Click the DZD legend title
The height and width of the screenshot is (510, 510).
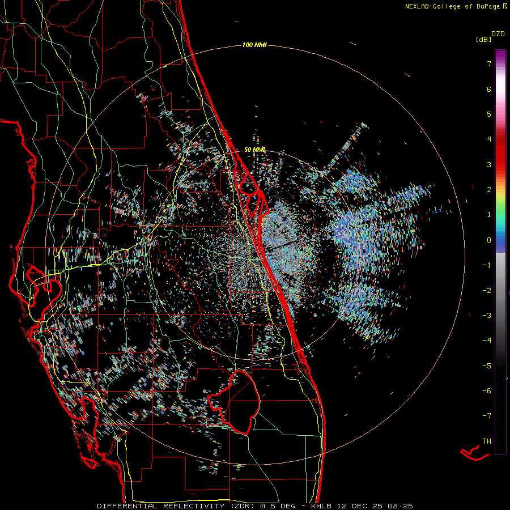tap(498, 34)
